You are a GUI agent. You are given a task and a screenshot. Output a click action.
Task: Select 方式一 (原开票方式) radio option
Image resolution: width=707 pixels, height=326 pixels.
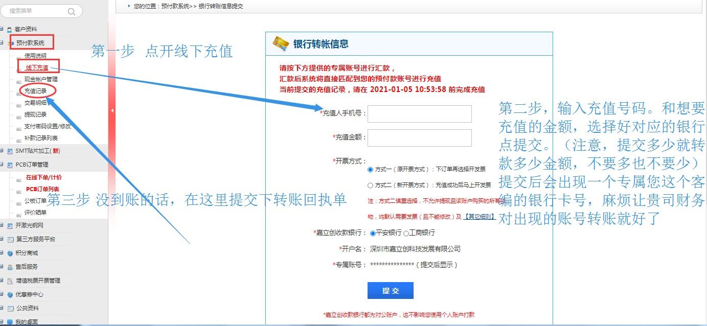coord(370,169)
